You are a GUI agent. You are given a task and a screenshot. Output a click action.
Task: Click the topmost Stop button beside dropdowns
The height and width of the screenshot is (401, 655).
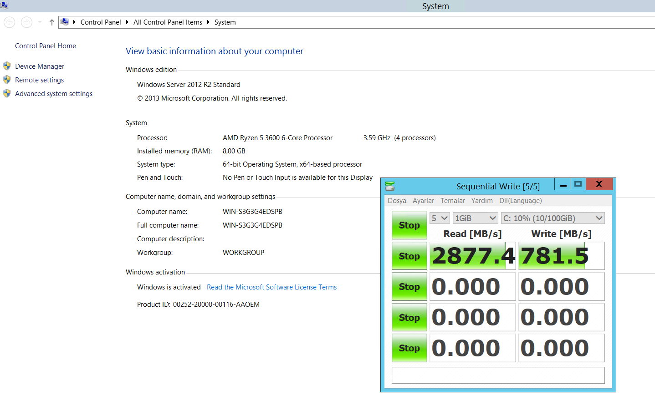pos(409,225)
